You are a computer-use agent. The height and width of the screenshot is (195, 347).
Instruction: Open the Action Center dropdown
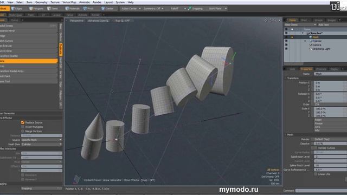point(131,9)
